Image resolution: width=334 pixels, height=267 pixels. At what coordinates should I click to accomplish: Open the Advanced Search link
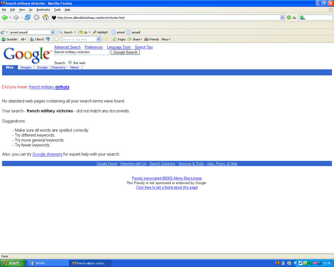pyautogui.click(x=67, y=47)
